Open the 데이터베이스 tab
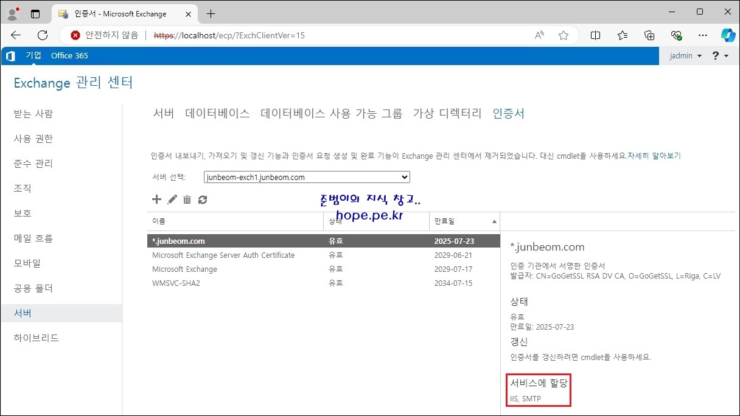 point(217,113)
